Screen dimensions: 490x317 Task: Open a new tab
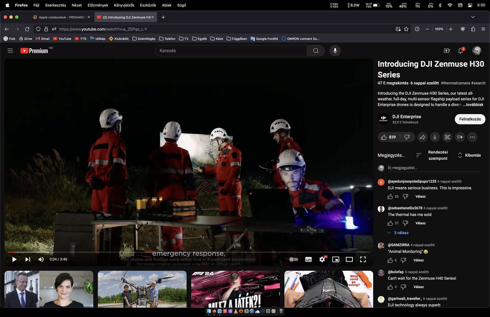click(163, 17)
